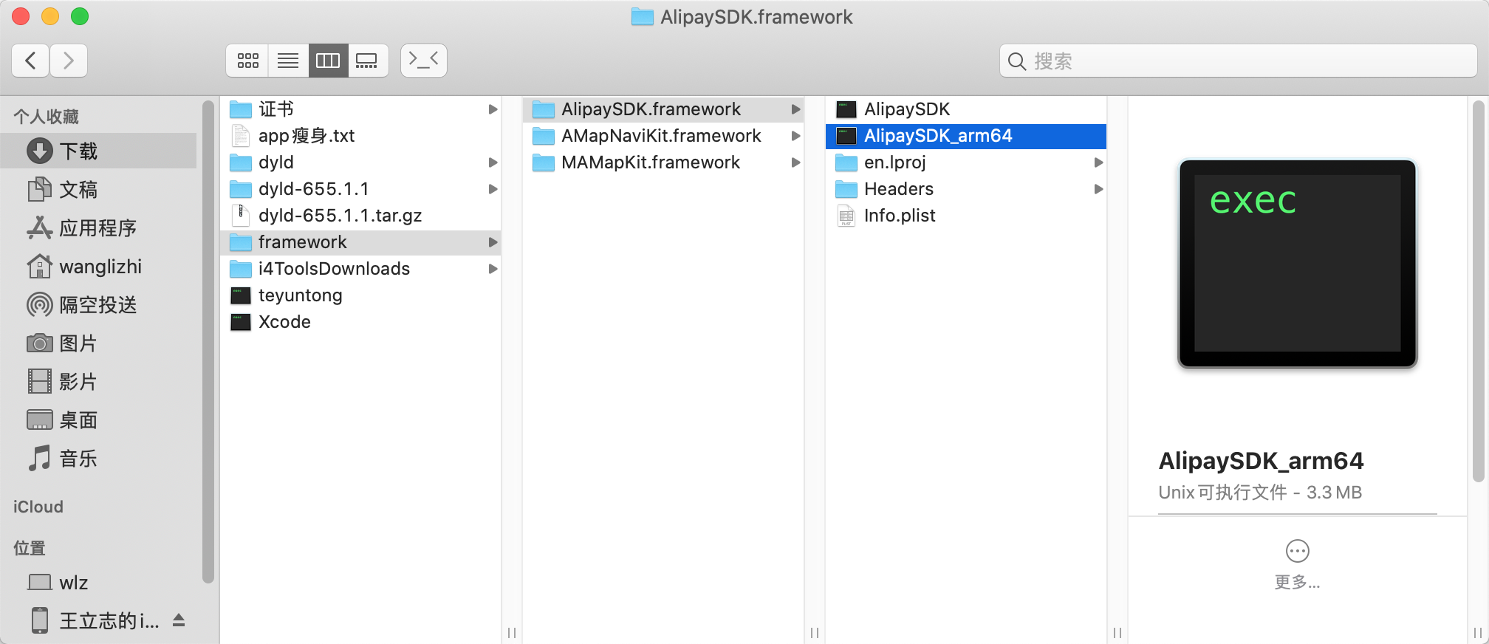Switch to icon grid view
Image resolution: width=1489 pixels, height=644 pixels.
(248, 61)
